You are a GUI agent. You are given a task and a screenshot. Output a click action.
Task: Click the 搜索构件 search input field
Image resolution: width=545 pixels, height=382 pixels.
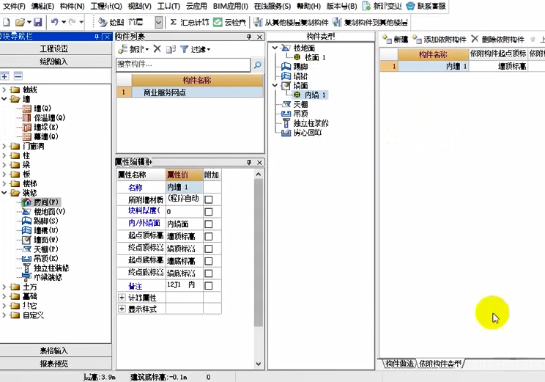pyautogui.click(x=183, y=65)
